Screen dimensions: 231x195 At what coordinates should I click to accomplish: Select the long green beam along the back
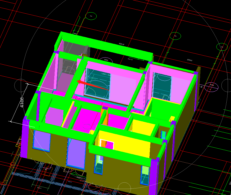(106, 46)
